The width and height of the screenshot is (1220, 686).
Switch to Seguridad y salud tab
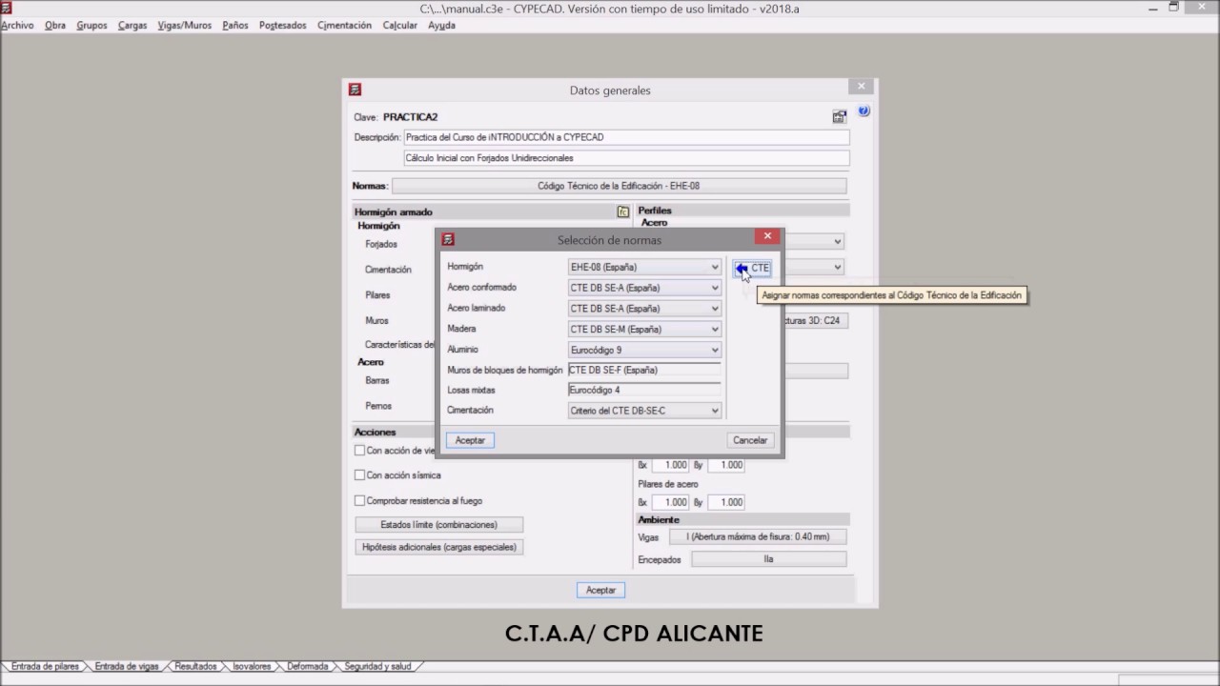(378, 667)
